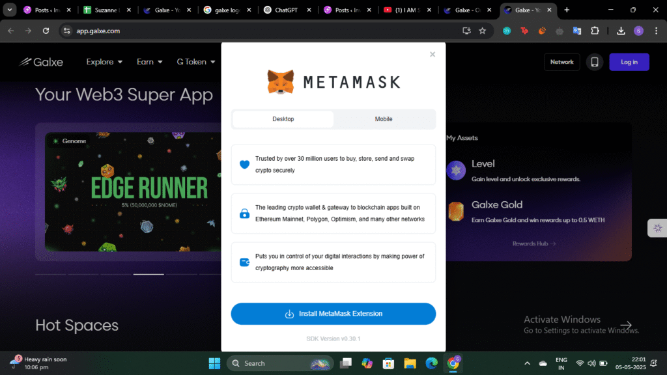Switch to the Desktop tab in MetaMask dialog

click(283, 119)
